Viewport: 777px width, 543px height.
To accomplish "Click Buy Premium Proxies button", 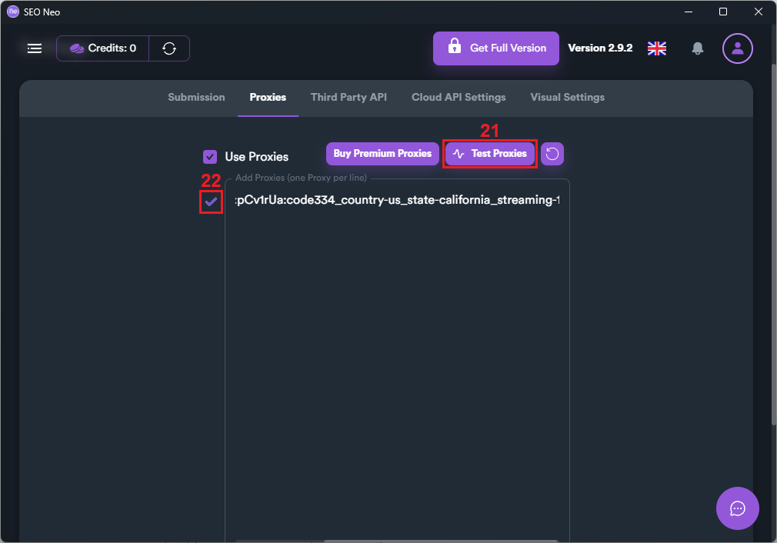I will point(382,154).
